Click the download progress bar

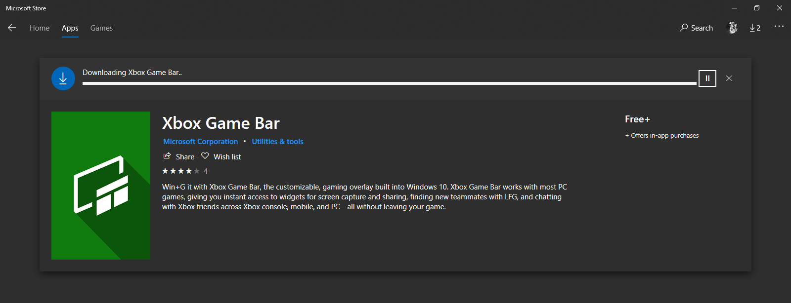tap(390, 83)
